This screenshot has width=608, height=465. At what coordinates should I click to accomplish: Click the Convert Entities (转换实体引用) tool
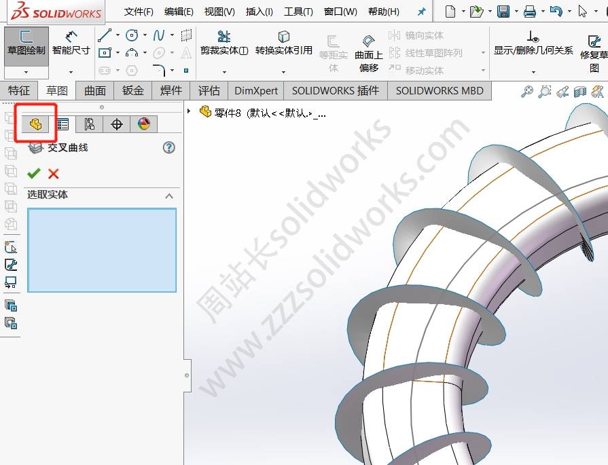click(284, 43)
